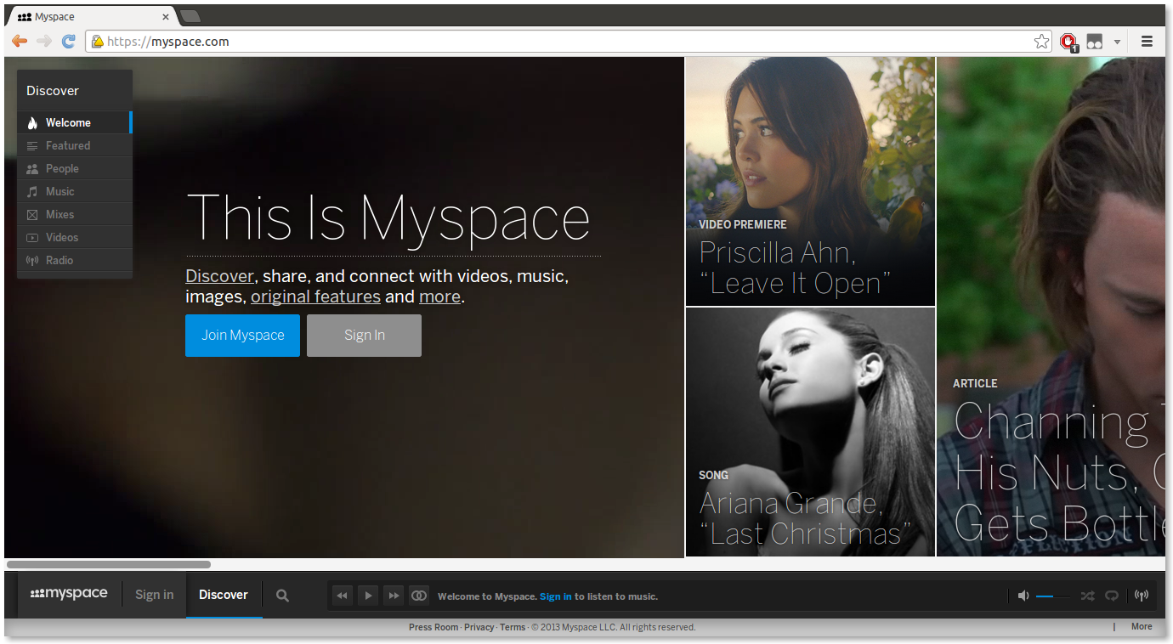Viewport: 1173px width, 644px height.
Task: Enable the broadcast/radio icon in the player bar
Action: [x=1140, y=595]
